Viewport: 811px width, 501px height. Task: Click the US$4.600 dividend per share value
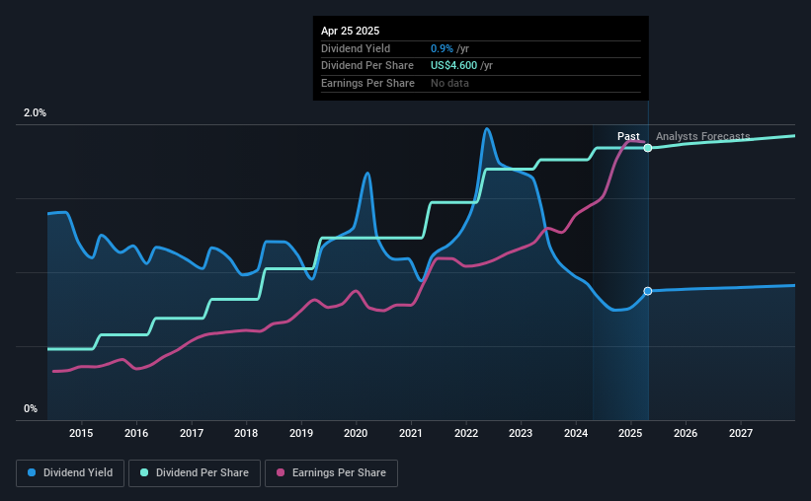tap(453, 66)
